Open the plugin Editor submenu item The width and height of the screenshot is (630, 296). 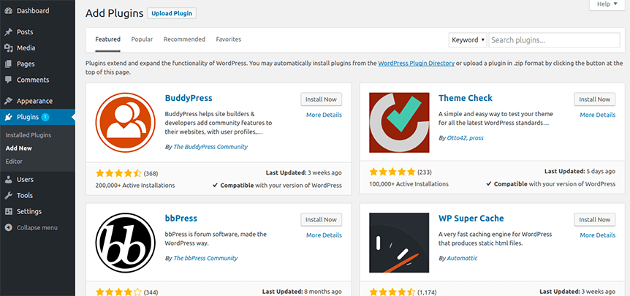(14, 162)
